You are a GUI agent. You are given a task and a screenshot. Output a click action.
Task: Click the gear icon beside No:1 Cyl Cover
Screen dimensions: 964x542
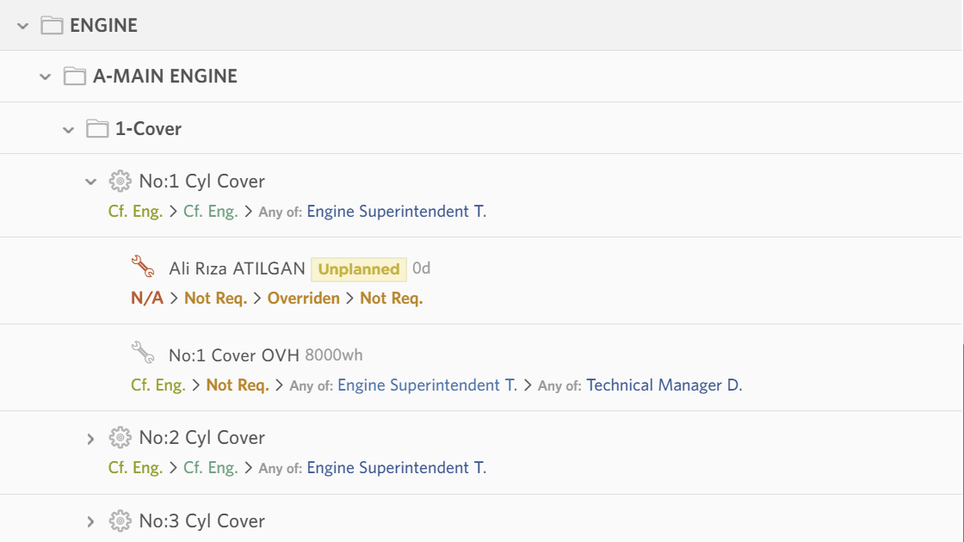(x=120, y=182)
